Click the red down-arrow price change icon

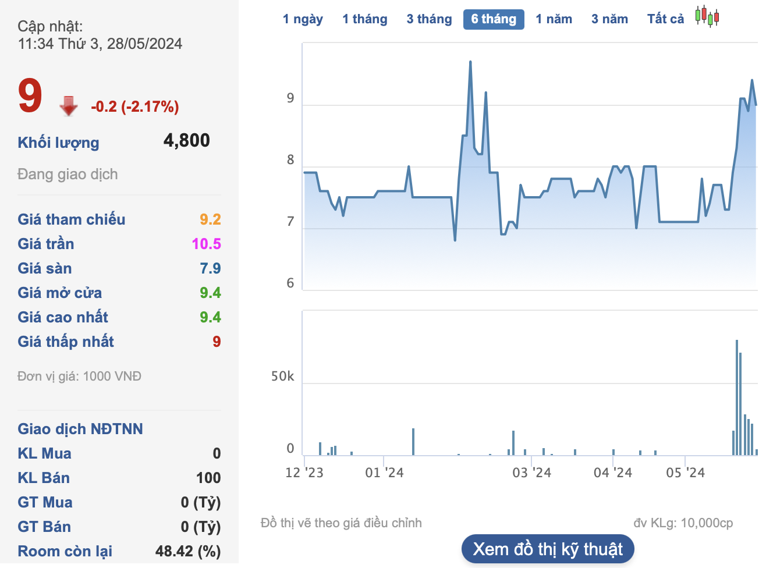point(69,106)
